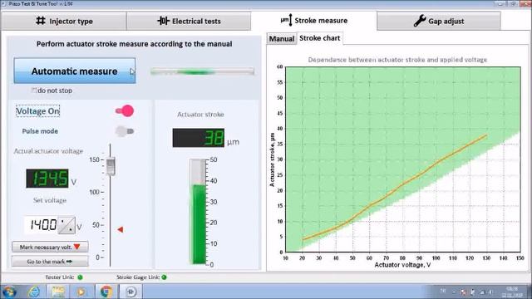Click Go to the mark button

pyautogui.click(x=50, y=262)
